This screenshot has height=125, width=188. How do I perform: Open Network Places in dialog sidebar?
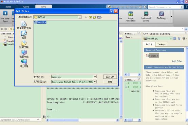click(x=24, y=63)
